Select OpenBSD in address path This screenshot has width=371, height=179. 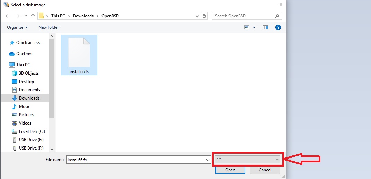pos(110,16)
